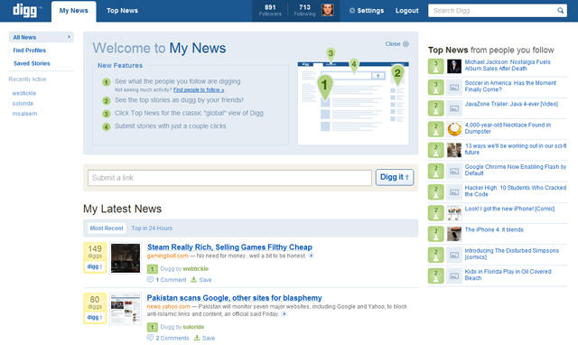Select the Top in 24 Hours tab

152,228
